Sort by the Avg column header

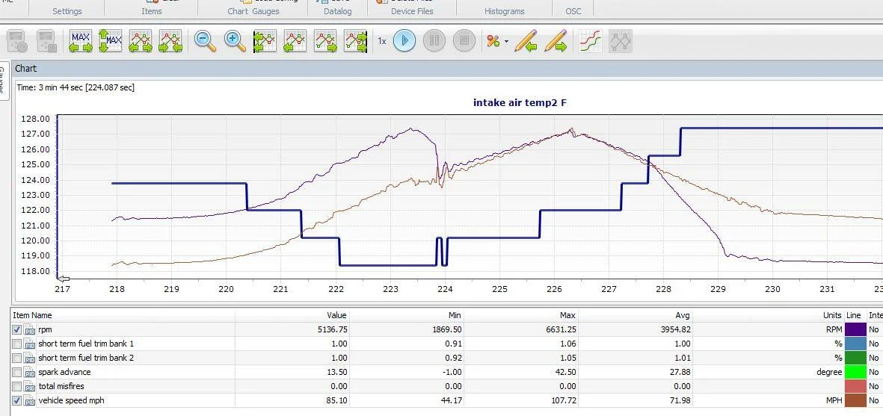(x=682, y=315)
